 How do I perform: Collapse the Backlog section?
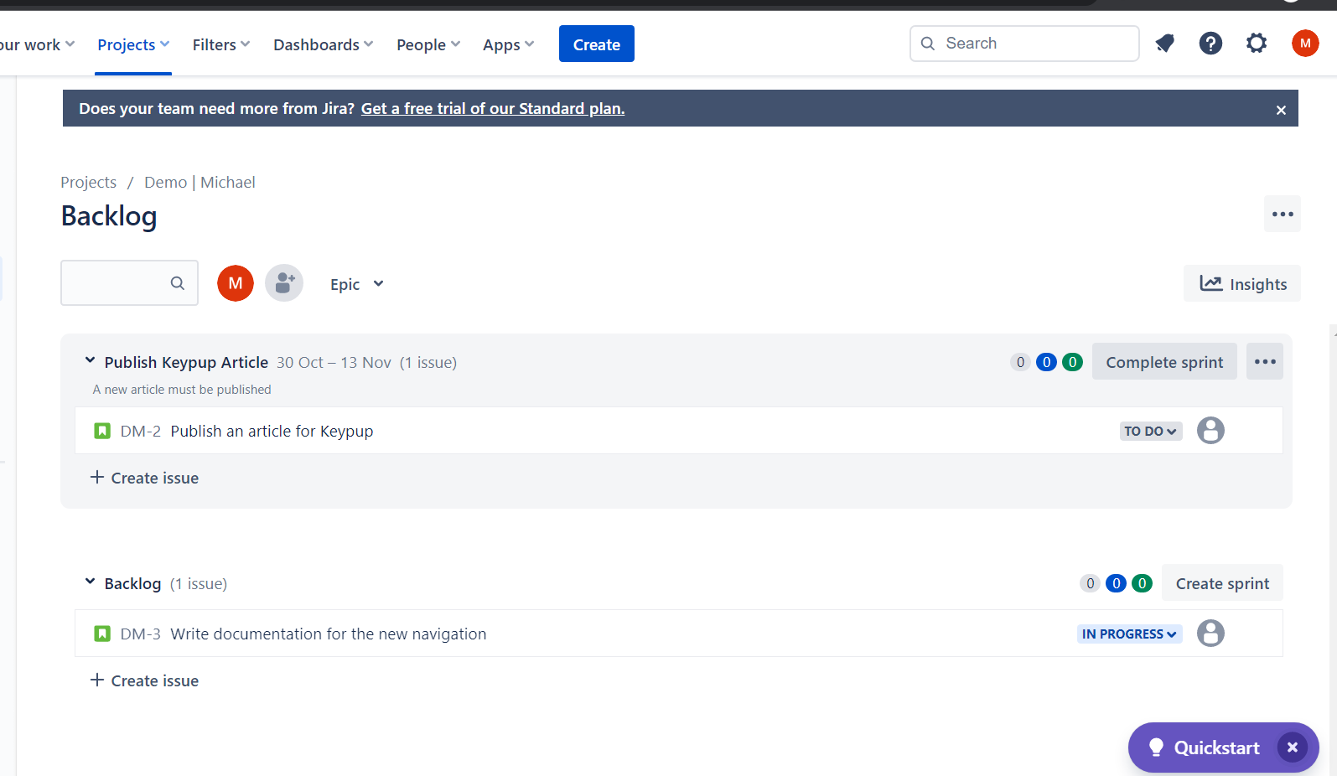(90, 582)
